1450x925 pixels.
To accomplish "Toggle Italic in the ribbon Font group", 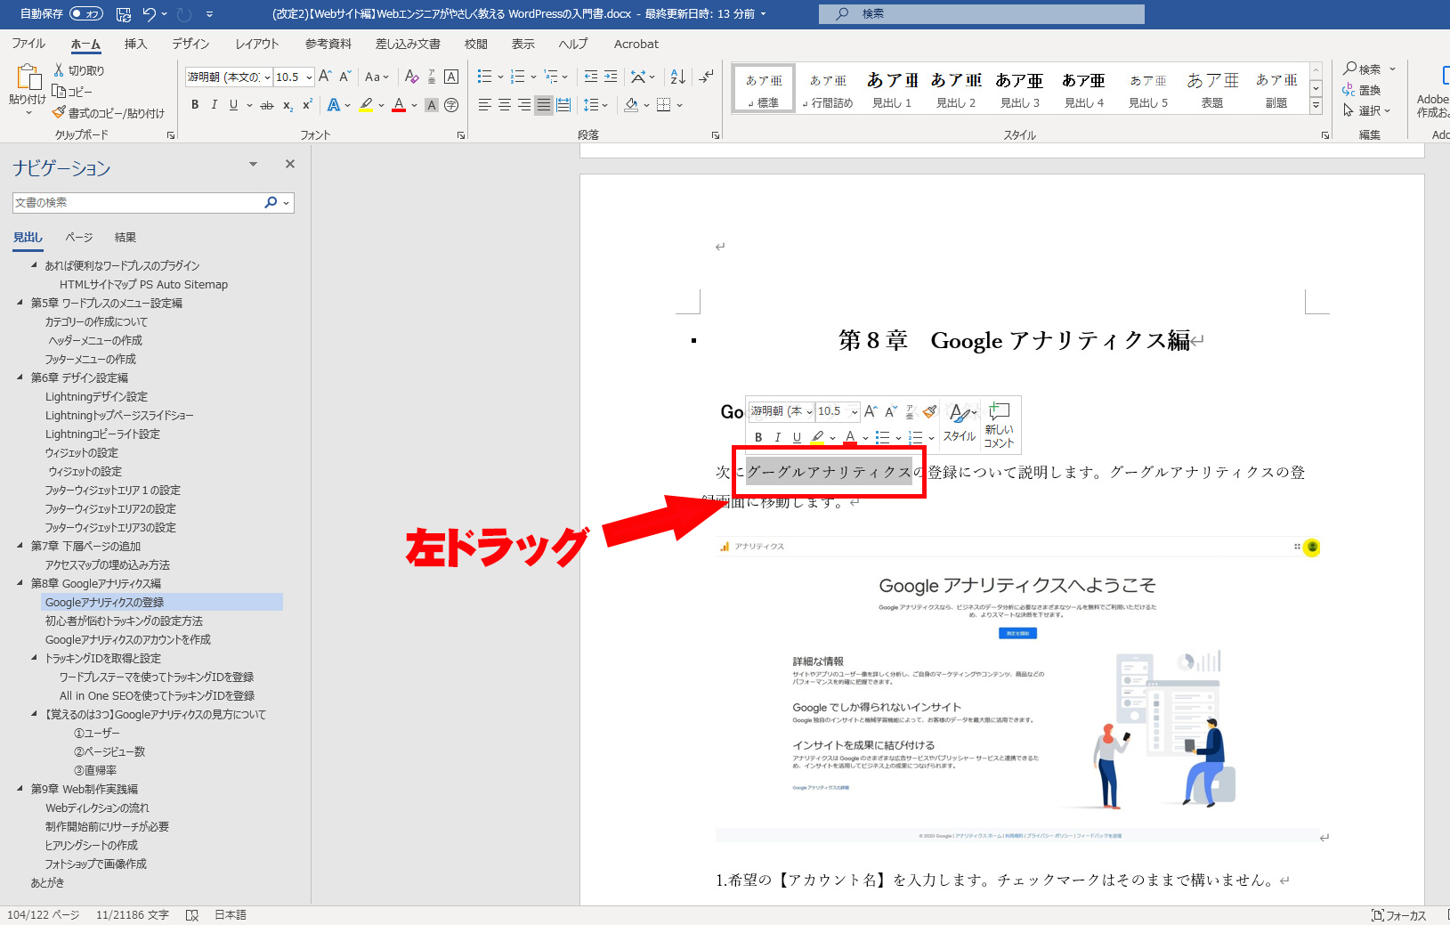I will click(215, 105).
